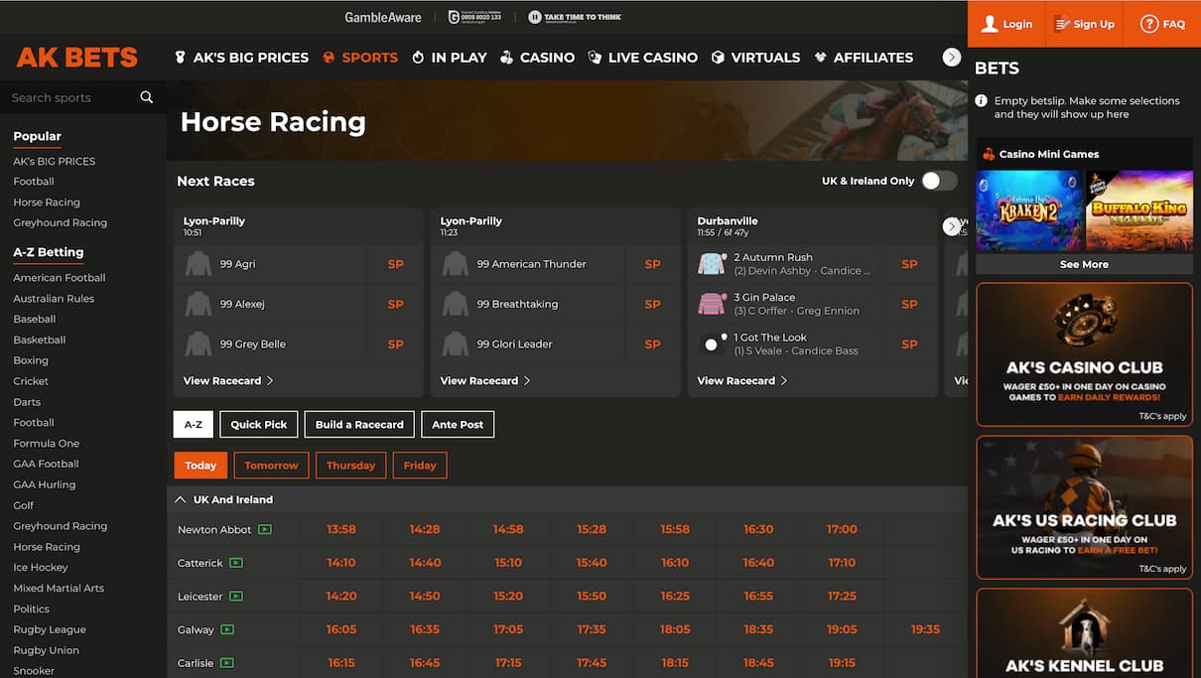
Task: Click the silk icon for 2 Autumn Rush
Action: pyautogui.click(x=713, y=264)
